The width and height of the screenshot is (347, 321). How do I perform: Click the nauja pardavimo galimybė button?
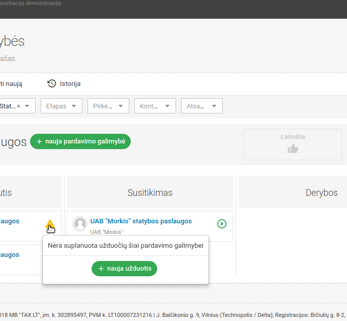(80, 141)
